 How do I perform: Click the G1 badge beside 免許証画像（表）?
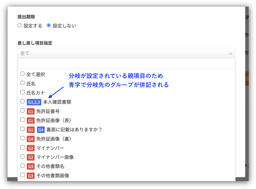click(x=31, y=120)
